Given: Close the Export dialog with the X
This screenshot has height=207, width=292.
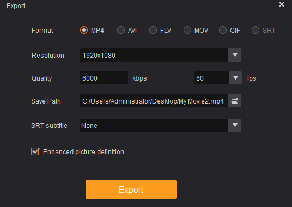Looking at the screenshot, I should (282, 4).
